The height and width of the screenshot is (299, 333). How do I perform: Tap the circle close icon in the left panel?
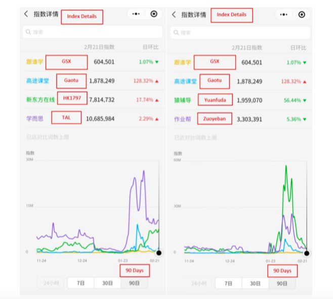[154, 14]
